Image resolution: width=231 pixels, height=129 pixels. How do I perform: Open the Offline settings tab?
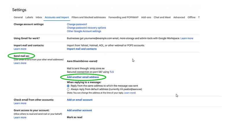[x=191, y=17]
